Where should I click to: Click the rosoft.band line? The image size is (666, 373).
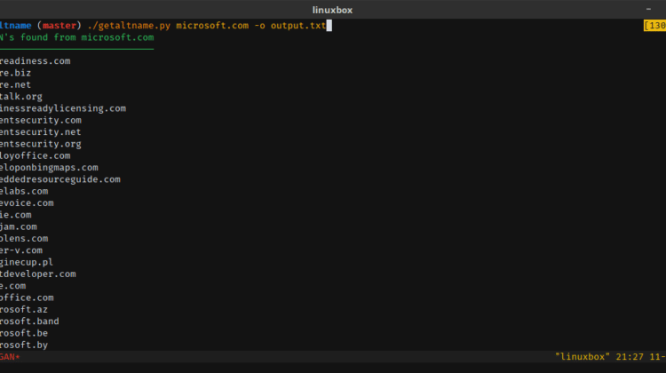point(29,321)
